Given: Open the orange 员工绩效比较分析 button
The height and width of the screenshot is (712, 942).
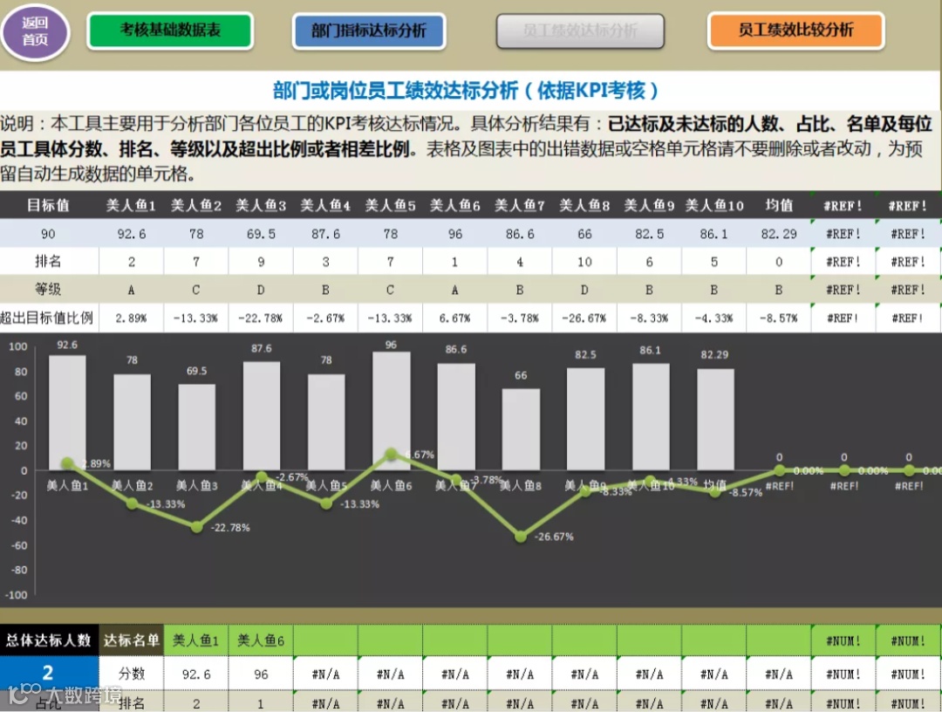Looking at the screenshot, I should pos(796,30).
